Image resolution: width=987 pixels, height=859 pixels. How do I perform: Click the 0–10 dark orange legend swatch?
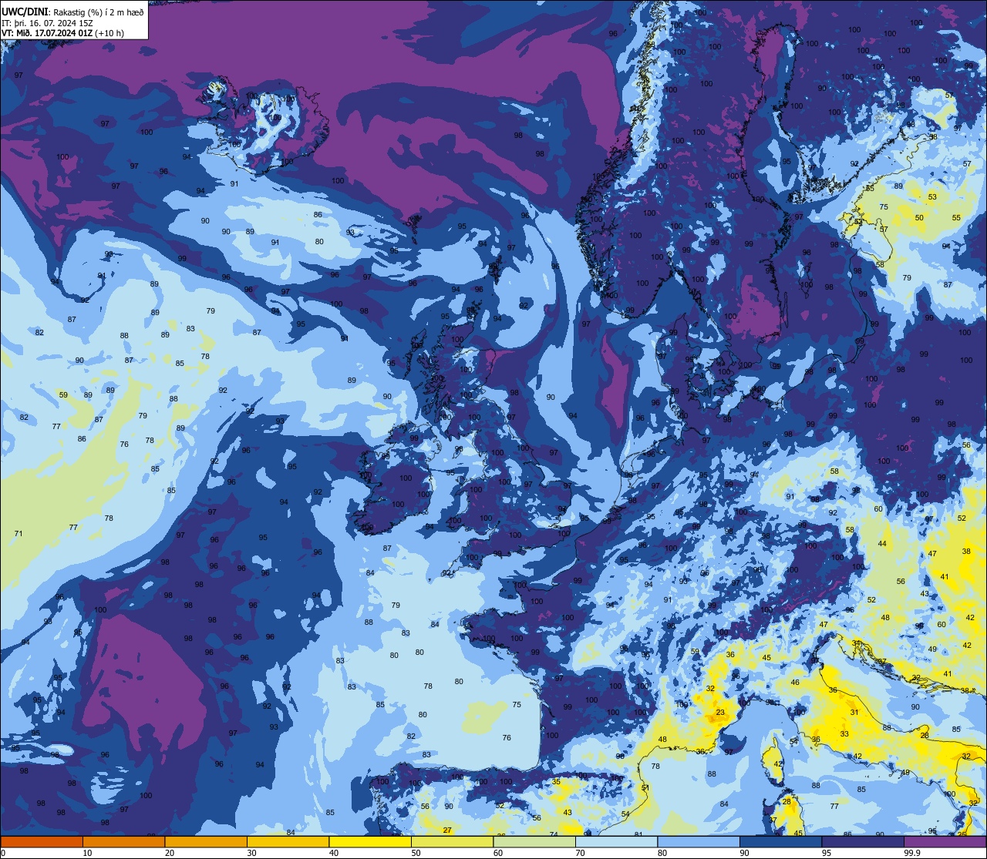point(42,841)
